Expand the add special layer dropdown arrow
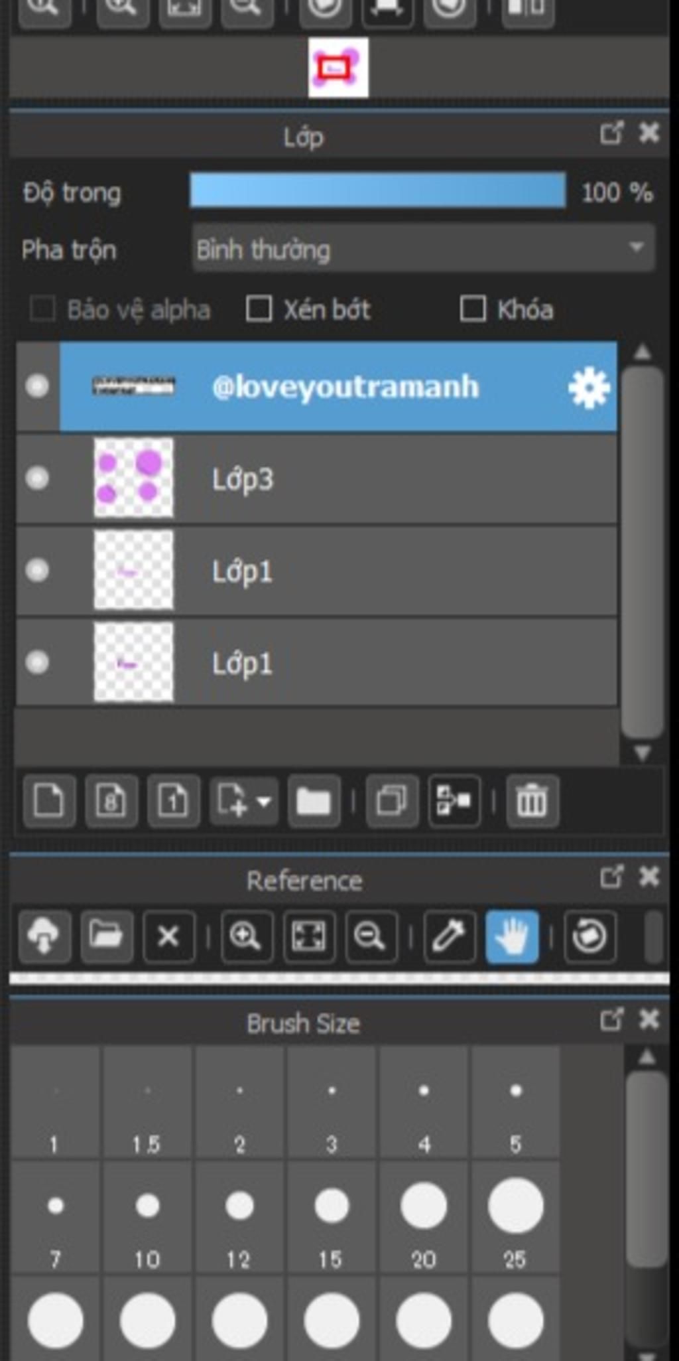The height and width of the screenshot is (1361, 679). pyautogui.click(x=263, y=801)
